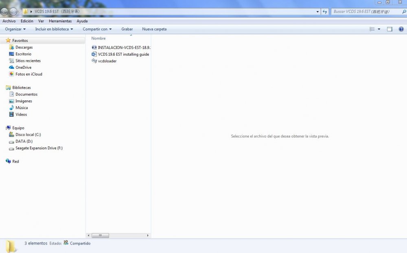407x253 pixels.
Task: Click the Favoritos star icon
Action: [8, 40]
